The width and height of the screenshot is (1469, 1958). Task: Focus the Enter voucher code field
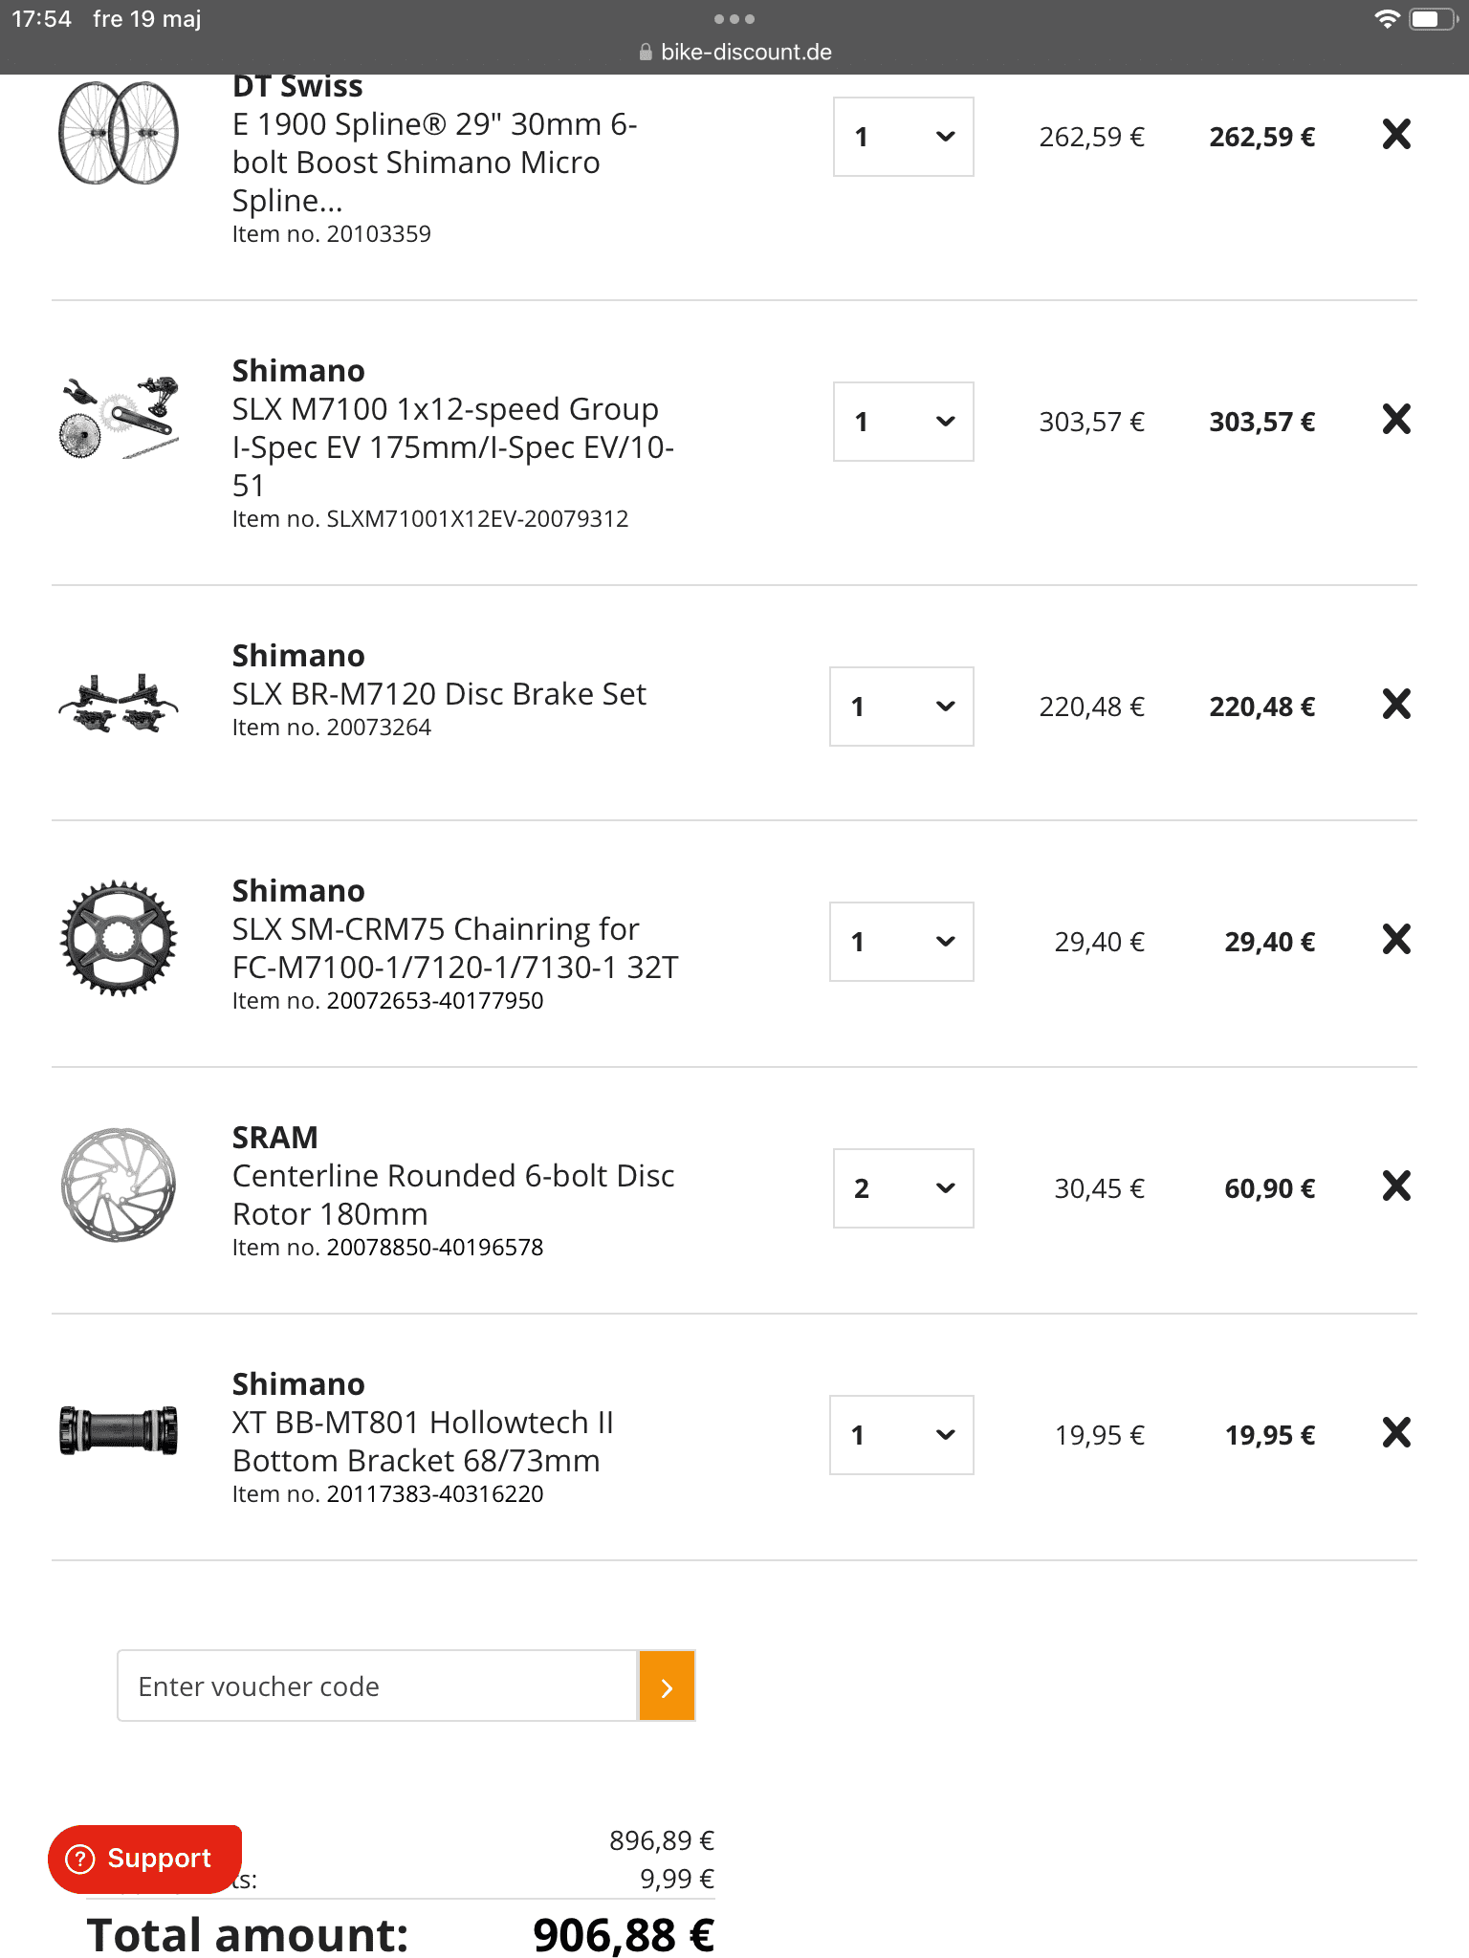click(377, 1686)
